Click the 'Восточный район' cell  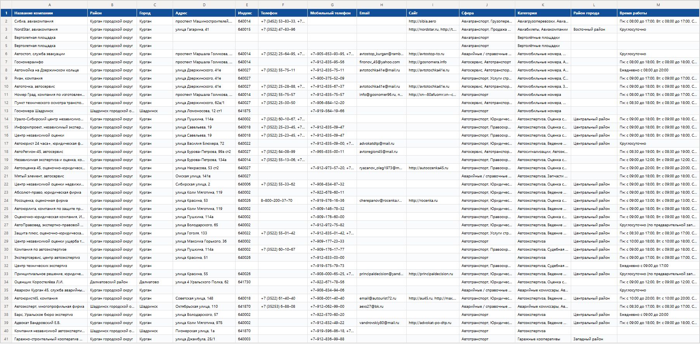click(594, 29)
